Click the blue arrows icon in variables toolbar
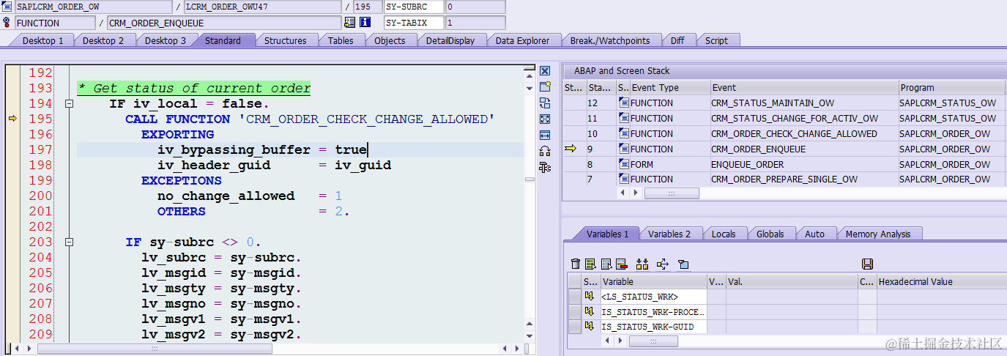Image resolution: width=1007 pixels, height=356 pixels. (663, 264)
